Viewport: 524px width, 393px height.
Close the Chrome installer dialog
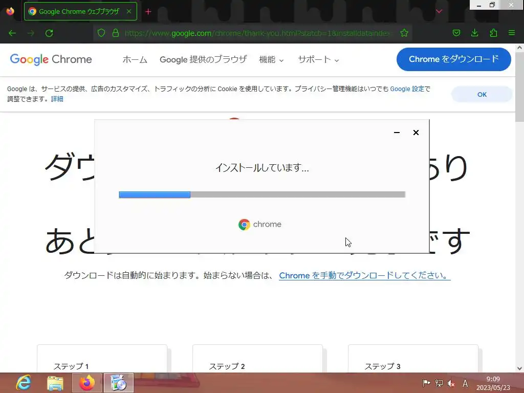416,133
